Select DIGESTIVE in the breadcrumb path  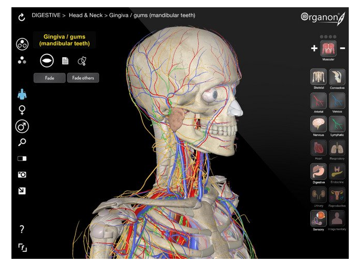click(46, 16)
